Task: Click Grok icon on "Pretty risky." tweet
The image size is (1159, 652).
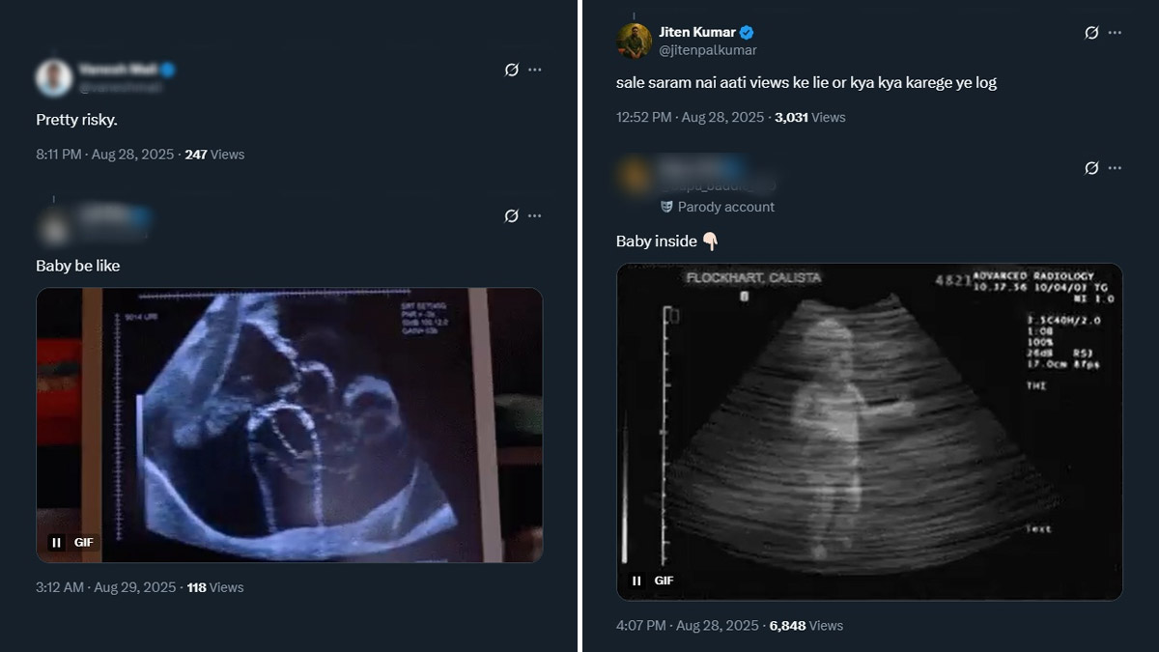Action: click(512, 70)
